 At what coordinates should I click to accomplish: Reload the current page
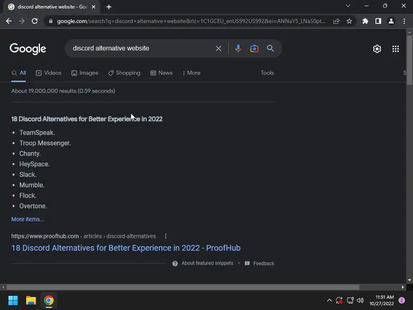point(35,21)
